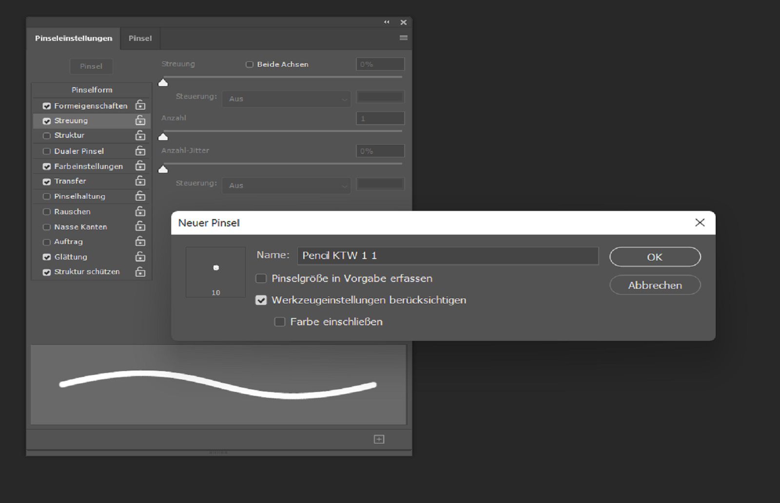The height and width of the screenshot is (503, 780).
Task: Open the brush panel hamburger menu
Action: pyautogui.click(x=404, y=38)
